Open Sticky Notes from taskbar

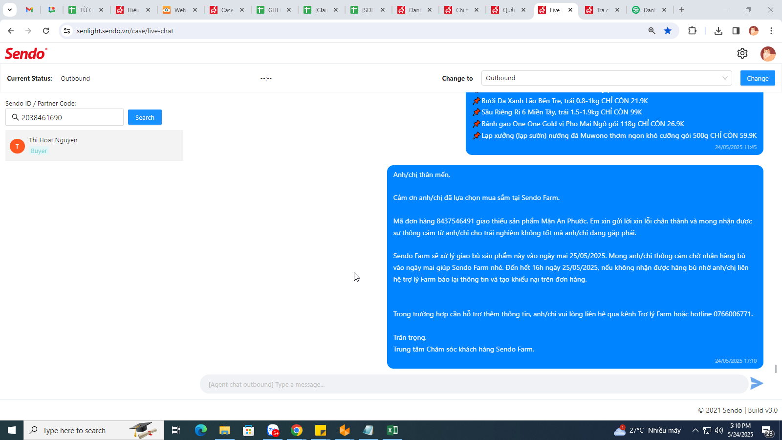pyautogui.click(x=321, y=430)
